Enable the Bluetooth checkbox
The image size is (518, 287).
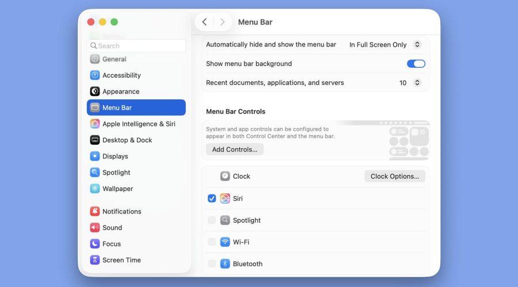click(212, 263)
